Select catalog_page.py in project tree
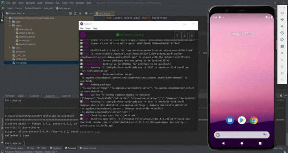 coord(27,37)
